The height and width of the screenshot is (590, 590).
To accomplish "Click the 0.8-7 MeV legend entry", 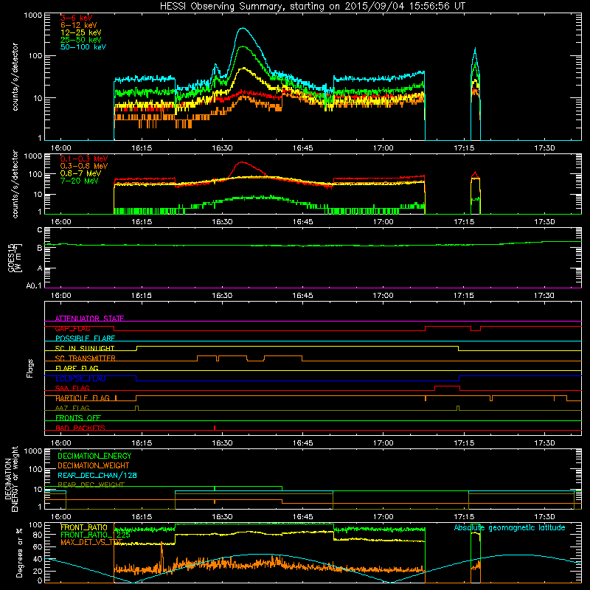I will (80, 173).
